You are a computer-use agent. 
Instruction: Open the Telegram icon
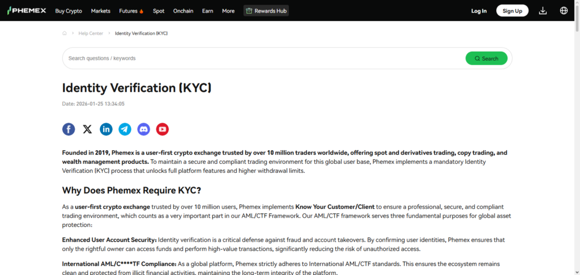125,129
